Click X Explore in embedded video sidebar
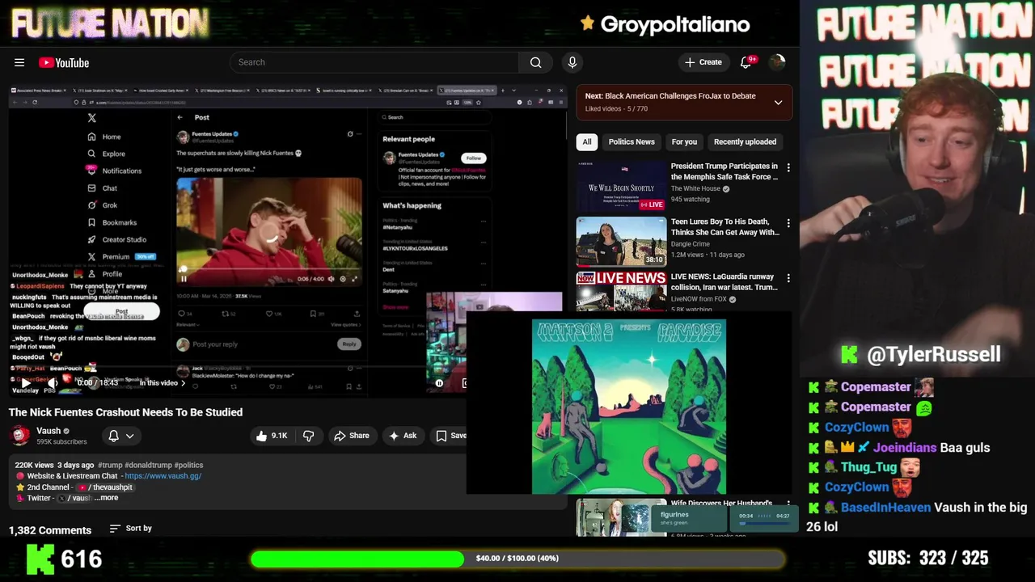 click(107, 154)
